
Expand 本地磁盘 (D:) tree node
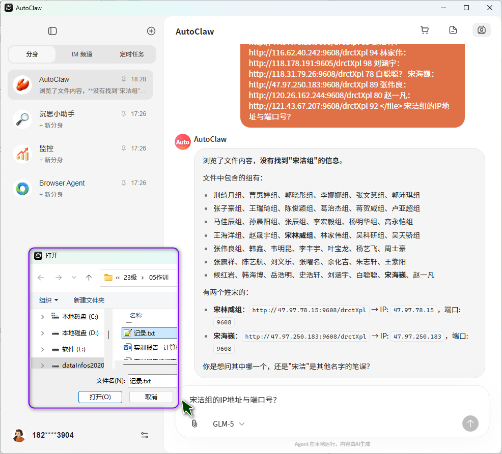click(x=42, y=333)
